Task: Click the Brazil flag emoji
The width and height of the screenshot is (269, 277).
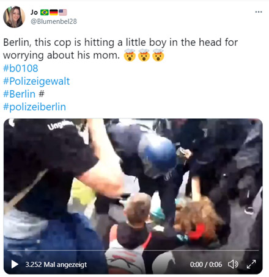Action: click(x=45, y=12)
